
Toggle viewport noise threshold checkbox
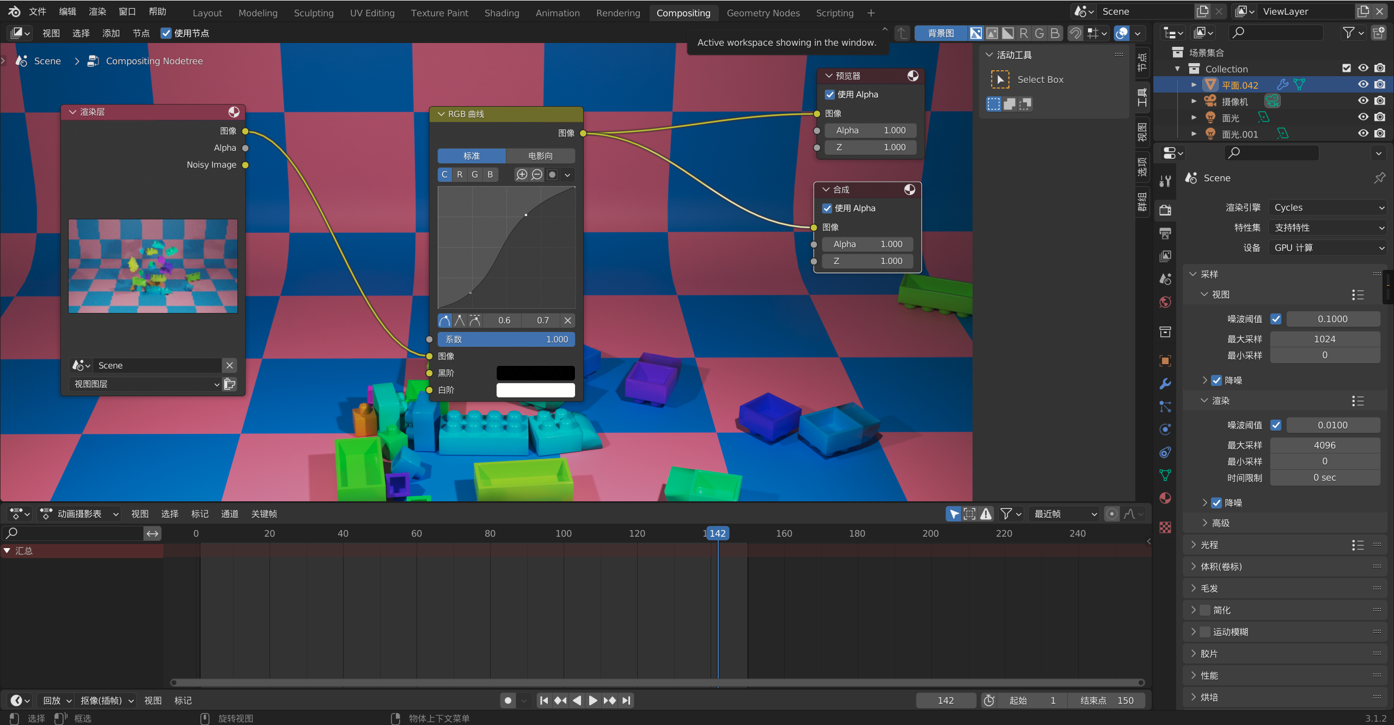coord(1276,319)
